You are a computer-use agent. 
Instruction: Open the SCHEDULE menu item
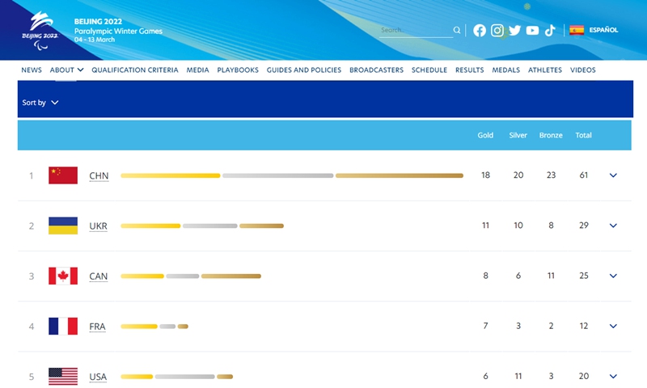429,70
